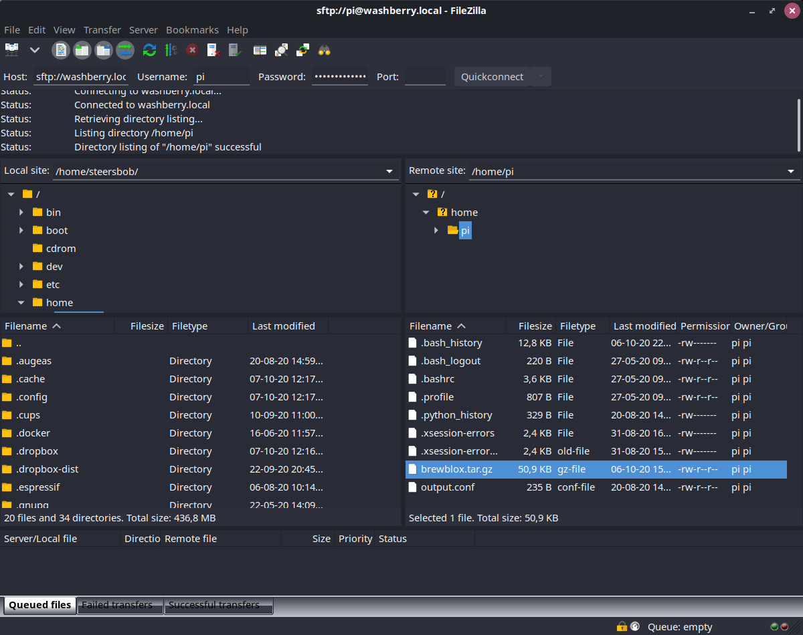Refresh the file and folder lists
Image resolution: width=803 pixels, height=635 pixels.
coord(149,50)
